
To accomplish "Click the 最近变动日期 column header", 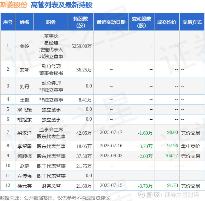I will [111, 22].
